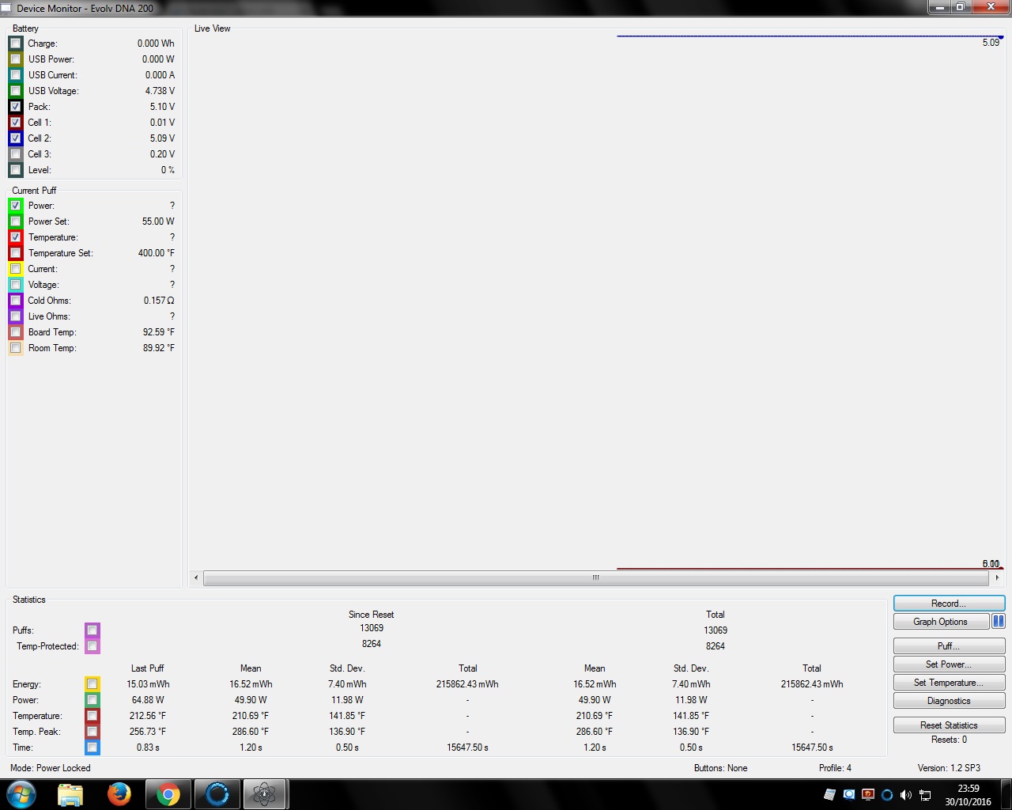Screen dimensions: 1012x810
Task: Click the Diagnostics button
Action: (x=949, y=701)
